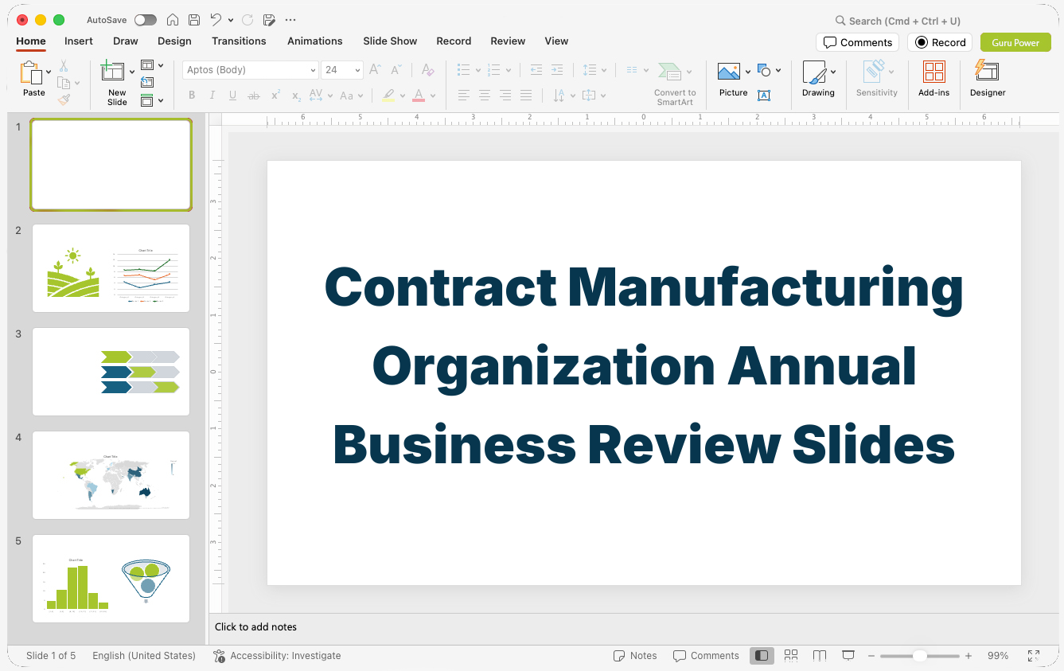This screenshot has width=1064, height=671.
Task: Copy selection with the Copy icon
Action: pyautogui.click(x=64, y=83)
